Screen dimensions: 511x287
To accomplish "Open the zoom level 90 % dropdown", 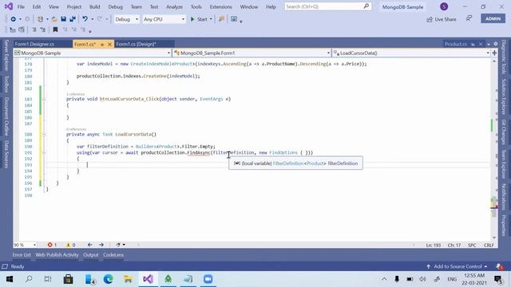I will click(25, 245).
